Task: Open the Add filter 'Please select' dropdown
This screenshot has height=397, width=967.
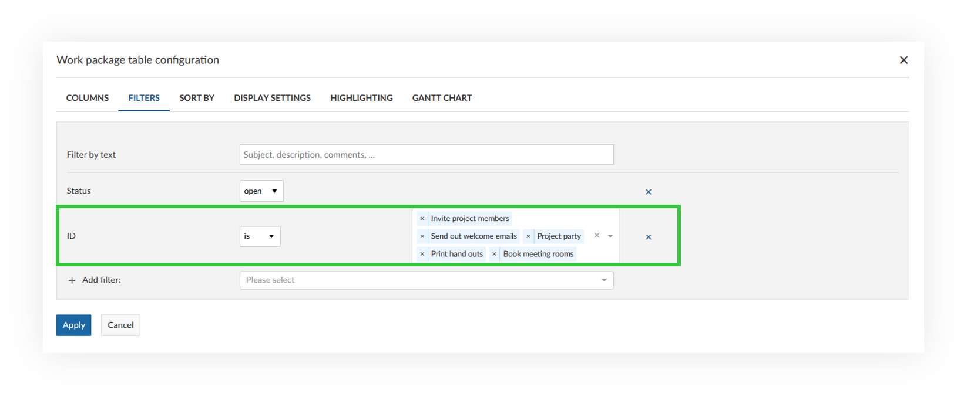Action: (426, 280)
